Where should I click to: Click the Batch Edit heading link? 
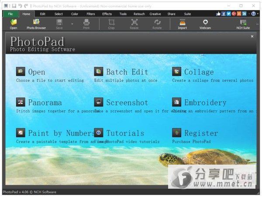click(x=128, y=72)
